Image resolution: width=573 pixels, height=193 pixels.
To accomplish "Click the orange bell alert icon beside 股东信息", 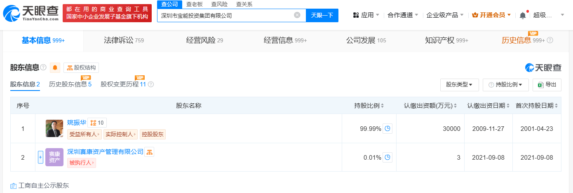I will coord(55,67).
